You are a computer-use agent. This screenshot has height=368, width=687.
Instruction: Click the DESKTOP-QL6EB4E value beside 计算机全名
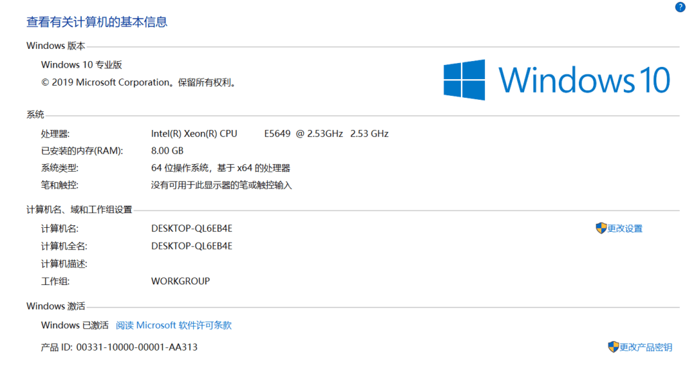click(x=192, y=245)
